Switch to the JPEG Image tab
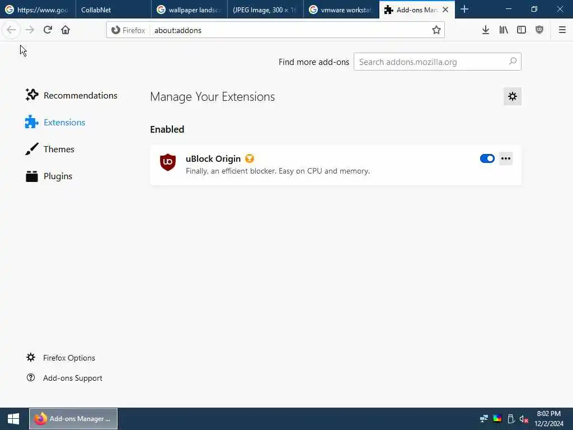Image resolution: width=573 pixels, height=430 pixels. (265, 10)
